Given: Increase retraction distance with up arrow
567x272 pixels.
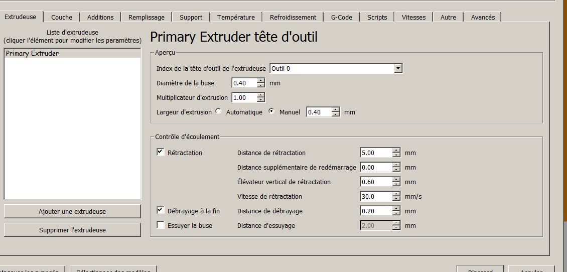Looking at the screenshot, I should pyautogui.click(x=396, y=151).
